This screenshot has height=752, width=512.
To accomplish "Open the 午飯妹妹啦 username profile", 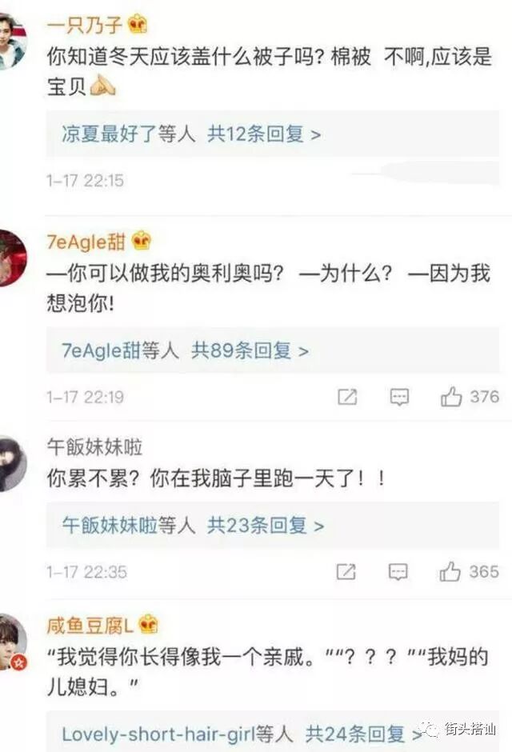I will tap(94, 446).
